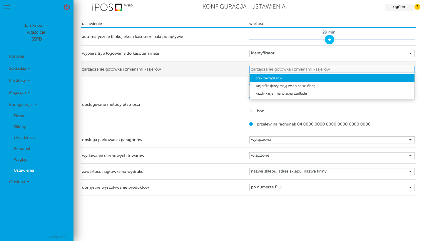Screen dimensions: 423x241
Task: Open the wydawanie darmowych towarów dropdown
Action: tap(332, 156)
